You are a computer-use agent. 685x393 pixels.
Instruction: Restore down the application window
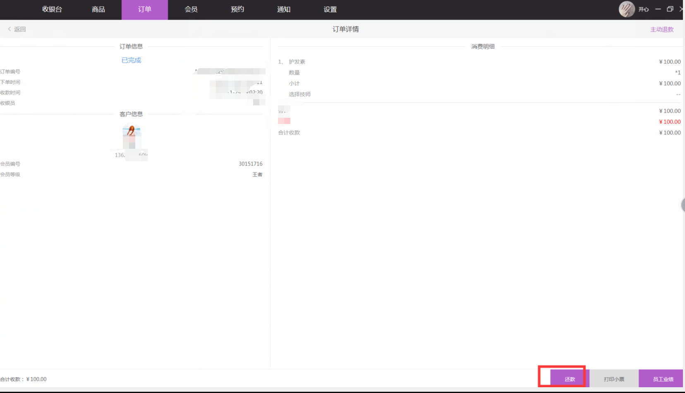(x=670, y=9)
